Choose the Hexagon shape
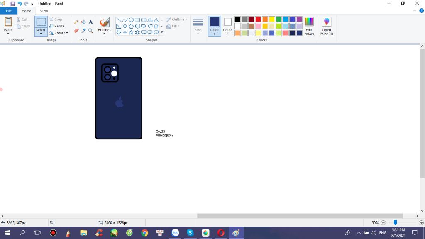Image resolution: width=425 pixels, height=239 pixels. click(x=137, y=26)
